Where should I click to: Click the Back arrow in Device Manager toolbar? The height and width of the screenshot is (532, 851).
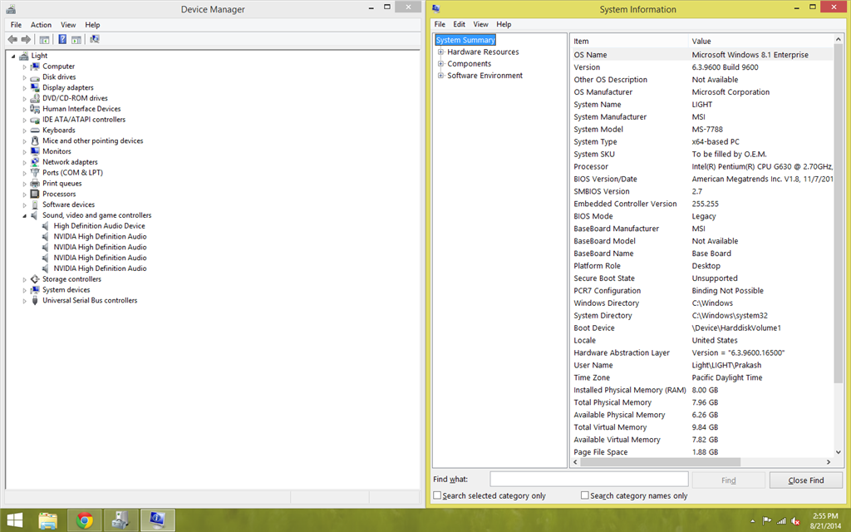[x=12, y=40]
